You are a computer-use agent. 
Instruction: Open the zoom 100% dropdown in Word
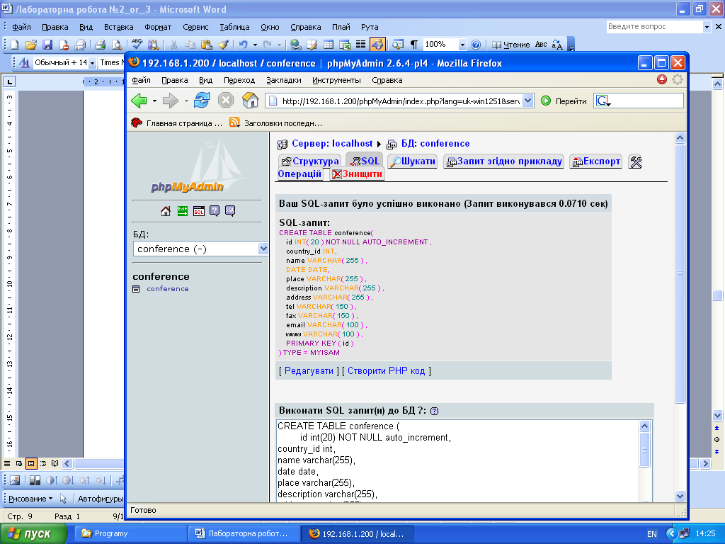pyautogui.click(x=462, y=45)
